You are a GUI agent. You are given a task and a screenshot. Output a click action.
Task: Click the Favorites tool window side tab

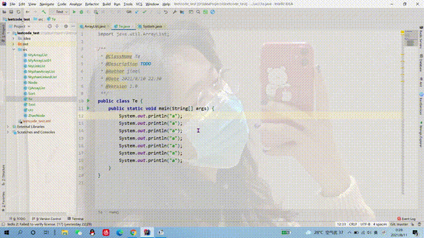pyautogui.click(x=3, y=201)
